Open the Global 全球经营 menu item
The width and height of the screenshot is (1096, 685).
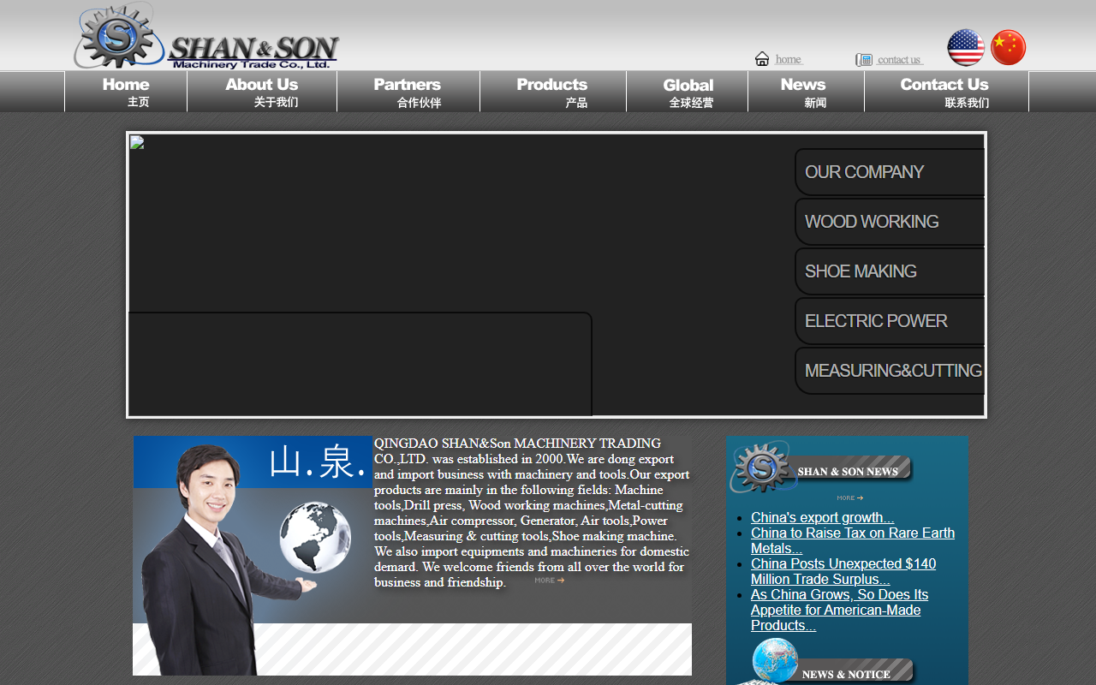click(x=688, y=92)
